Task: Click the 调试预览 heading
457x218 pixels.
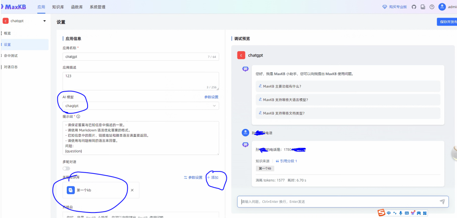Action: click(x=242, y=38)
